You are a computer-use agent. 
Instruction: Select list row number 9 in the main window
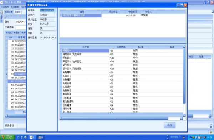pyautogui.click(x=16, y=41)
